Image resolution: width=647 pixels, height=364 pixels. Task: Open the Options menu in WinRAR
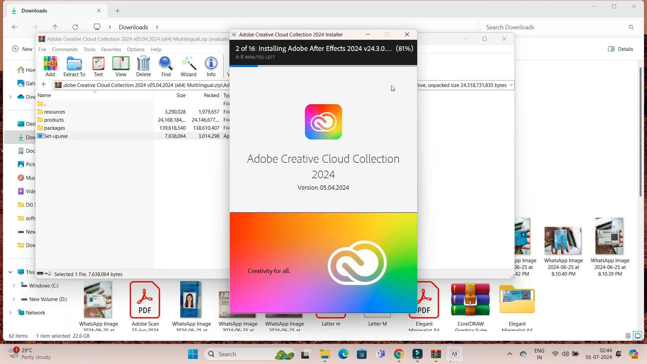(135, 49)
